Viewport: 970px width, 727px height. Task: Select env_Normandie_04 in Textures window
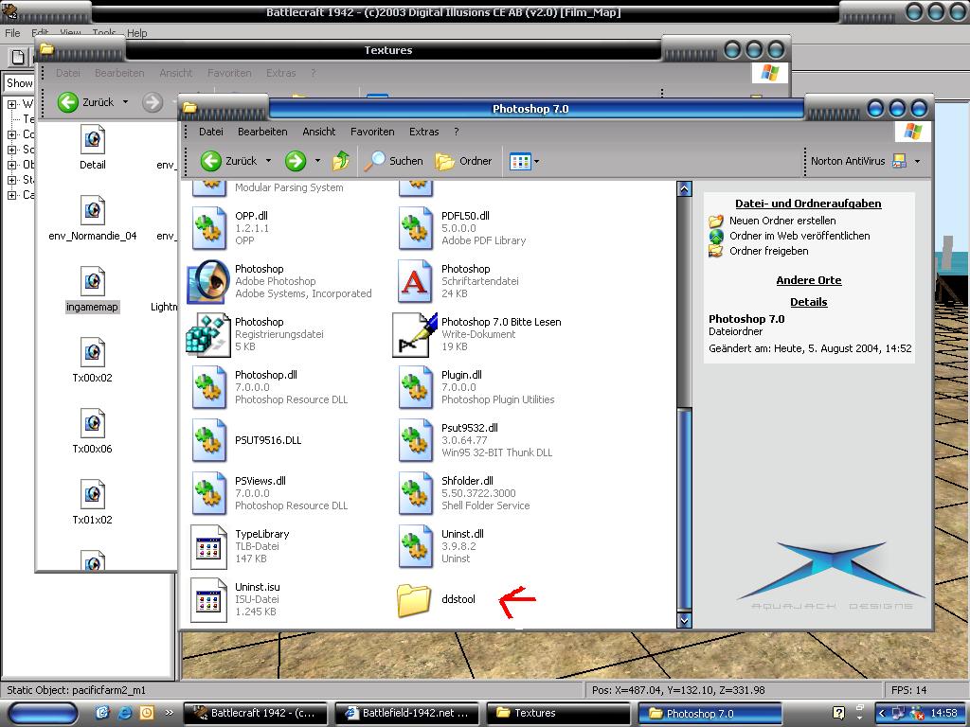92,219
